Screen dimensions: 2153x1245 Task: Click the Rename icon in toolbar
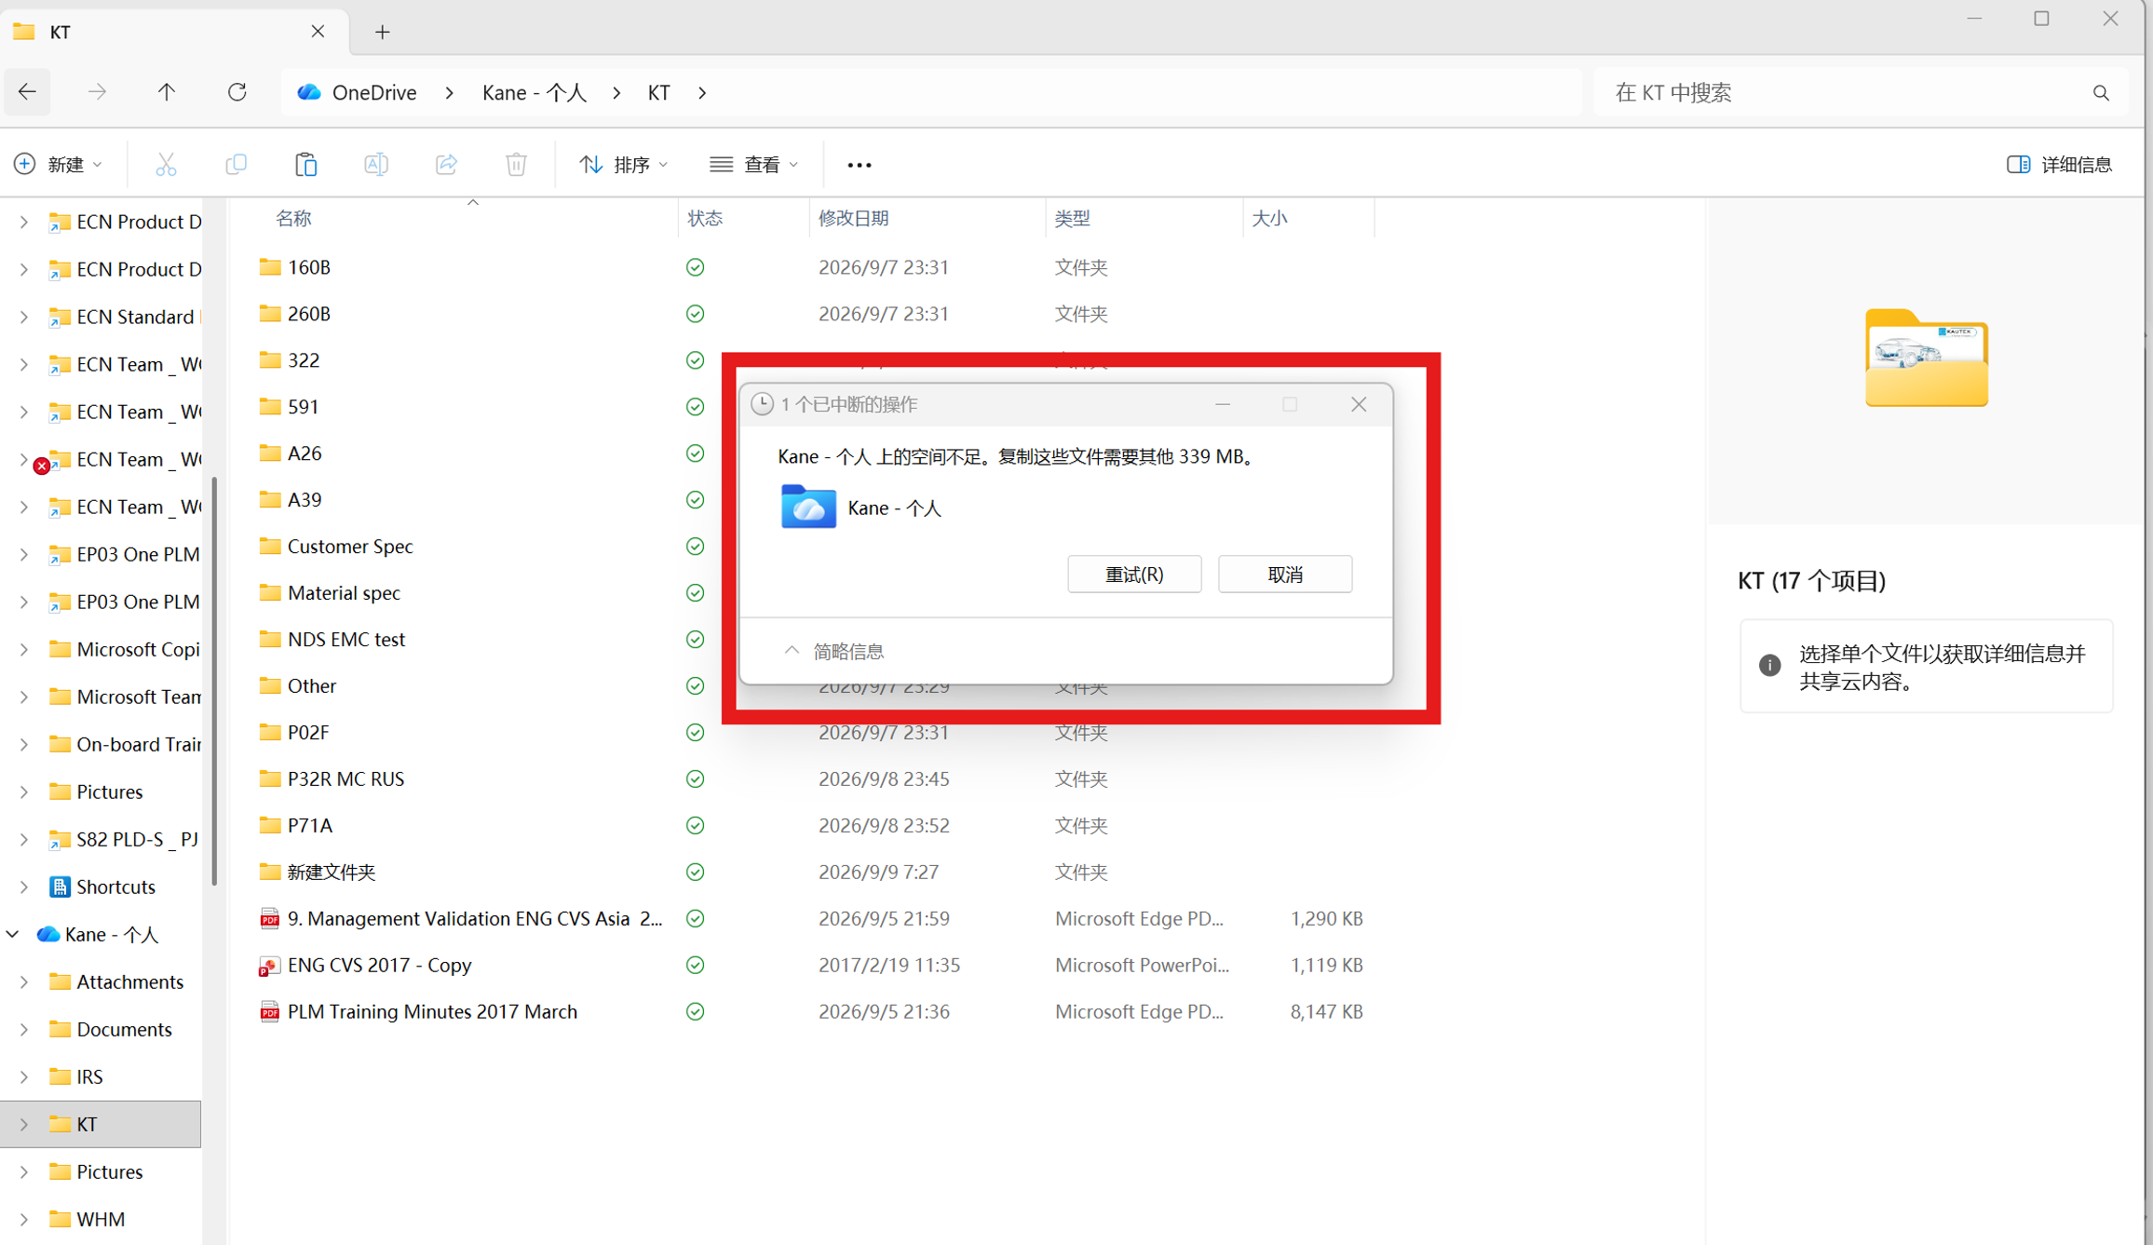pyautogui.click(x=376, y=165)
